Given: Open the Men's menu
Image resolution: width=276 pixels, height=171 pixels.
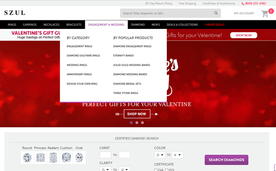Looking at the screenshot, I should tap(155, 25).
